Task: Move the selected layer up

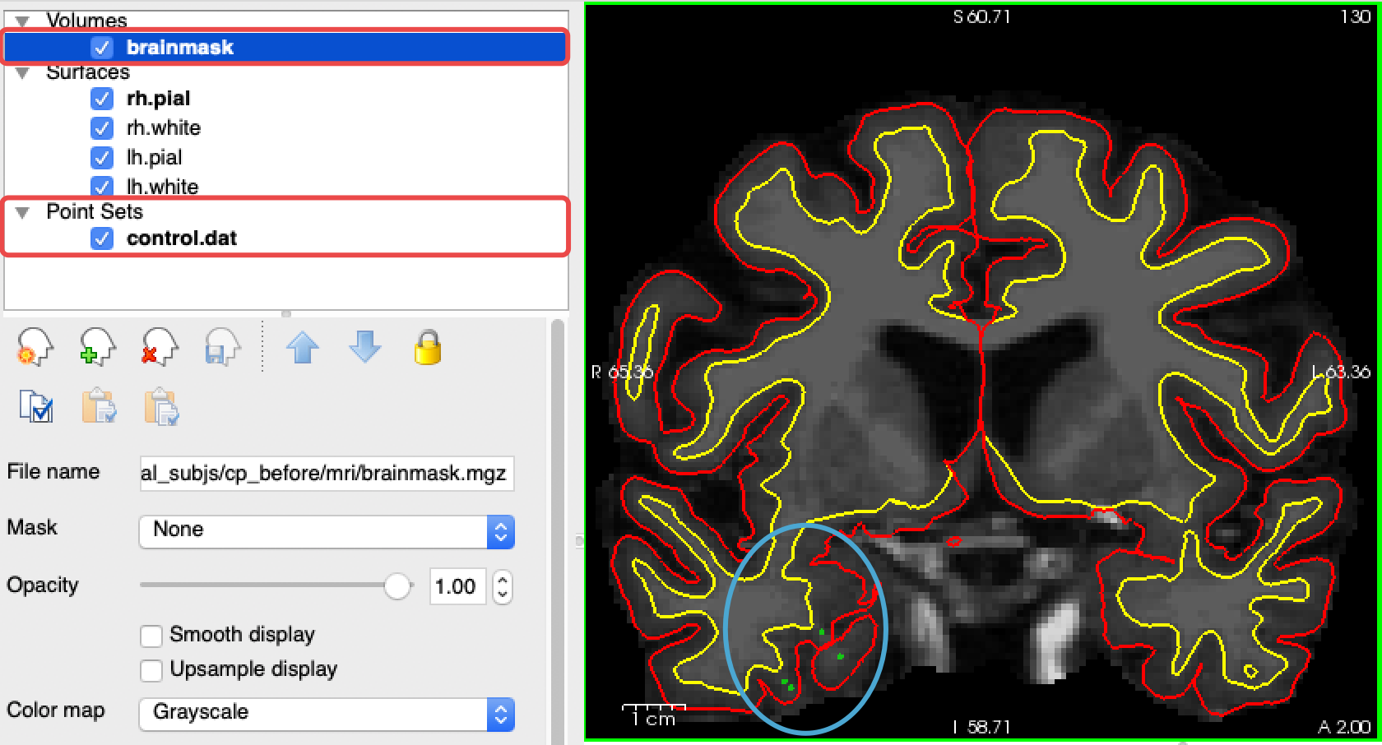Action: click(303, 348)
